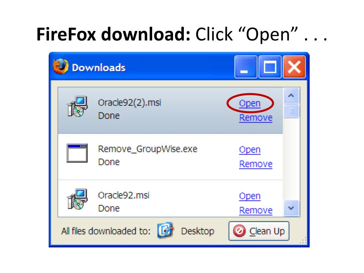This screenshot has height=273, width=364.
Task: Click the Firefox logo in title bar
Action: pyautogui.click(x=60, y=66)
